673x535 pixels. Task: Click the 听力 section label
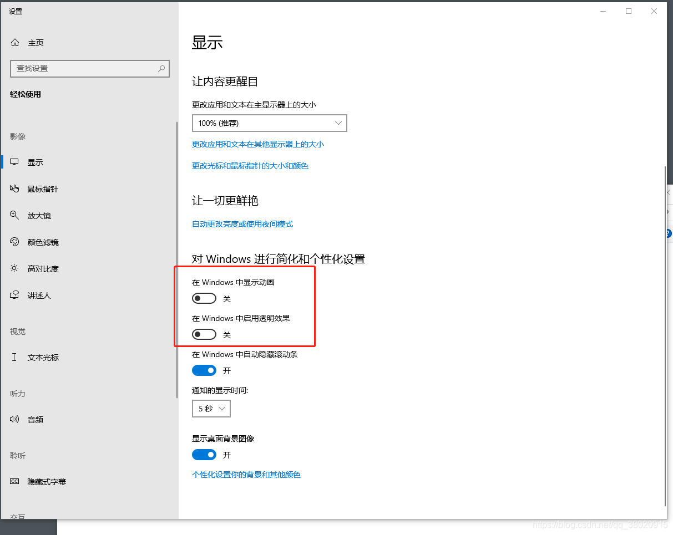(x=18, y=394)
